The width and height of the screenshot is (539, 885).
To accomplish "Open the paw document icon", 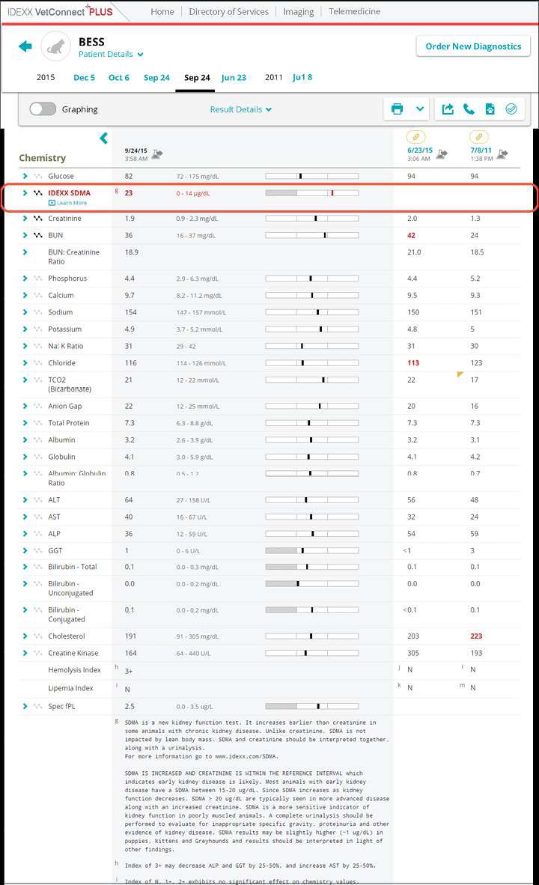I will click(x=490, y=109).
